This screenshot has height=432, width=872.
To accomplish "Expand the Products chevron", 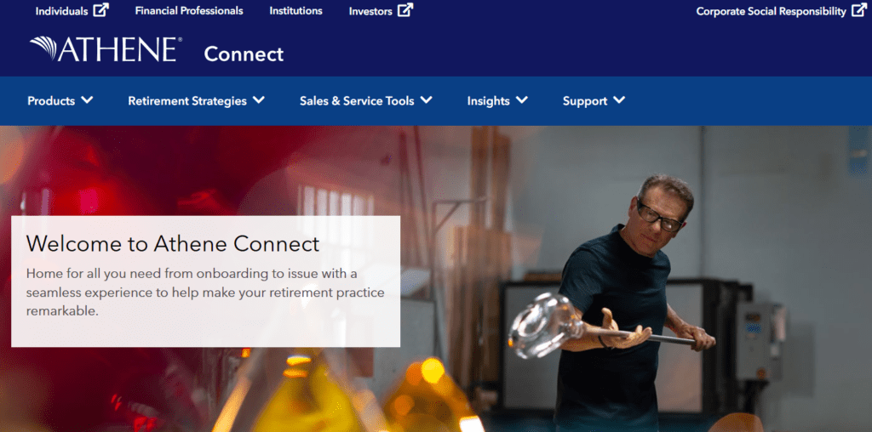I will (87, 100).
